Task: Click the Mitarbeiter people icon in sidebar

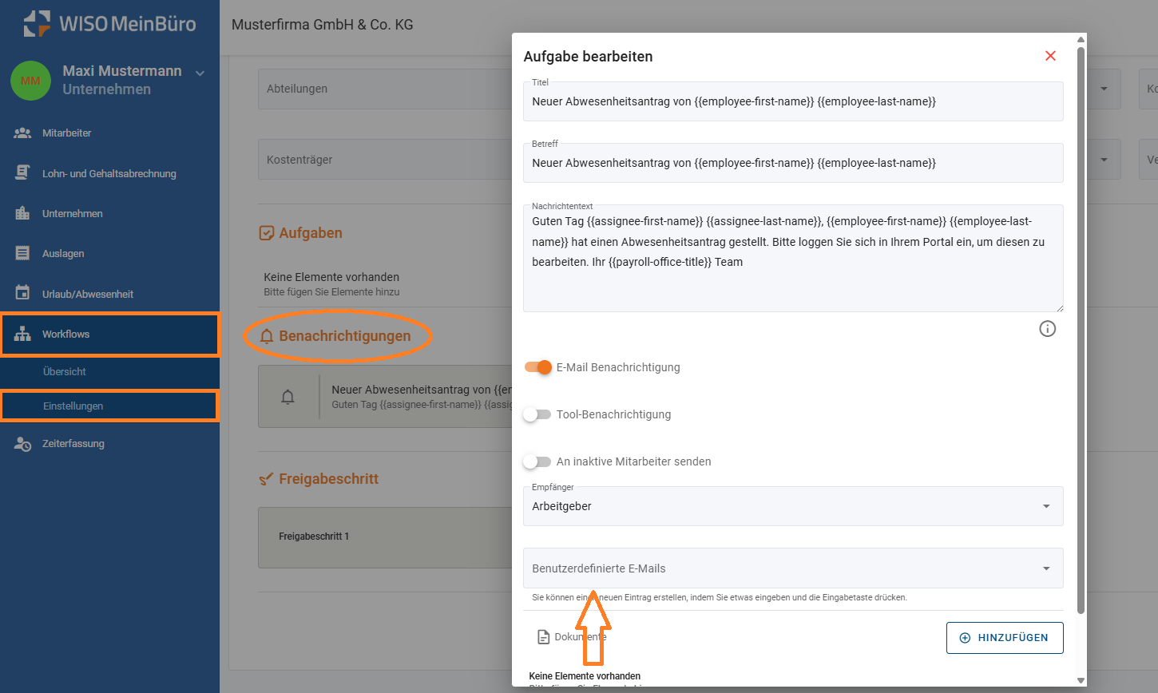Action: [x=22, y=133]
